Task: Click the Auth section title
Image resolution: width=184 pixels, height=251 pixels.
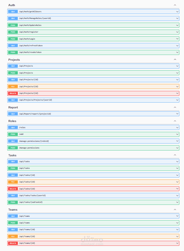Action: pos(12,5)
